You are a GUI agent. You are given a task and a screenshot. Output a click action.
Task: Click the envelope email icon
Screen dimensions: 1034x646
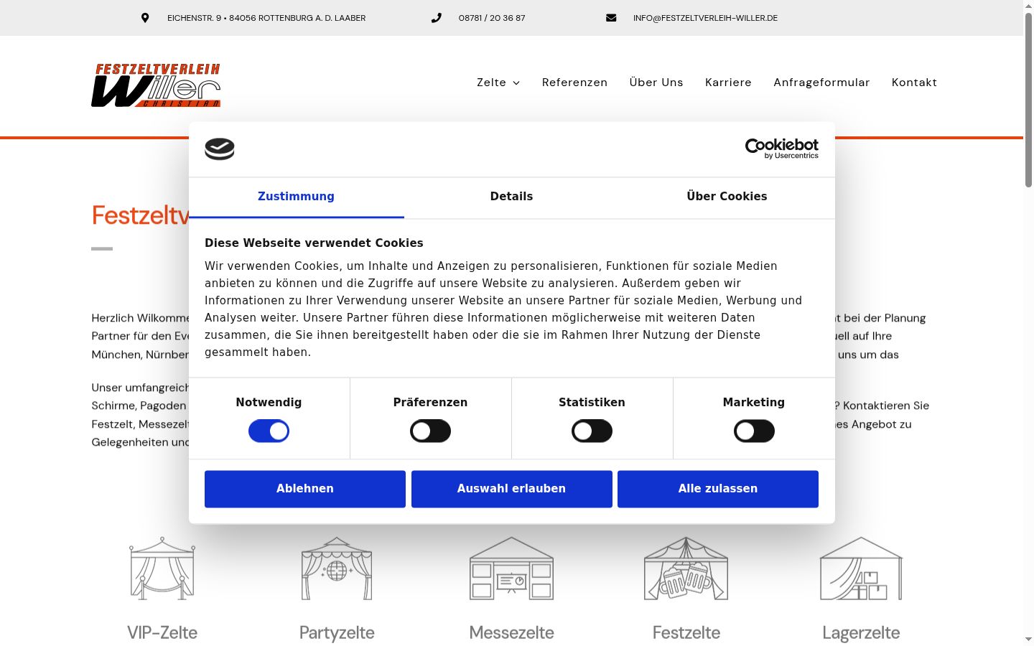click(611, 18)
